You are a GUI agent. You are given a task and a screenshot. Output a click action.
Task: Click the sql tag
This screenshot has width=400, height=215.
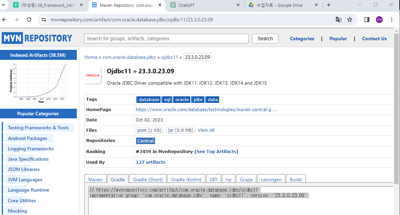[x=167, y=100]
